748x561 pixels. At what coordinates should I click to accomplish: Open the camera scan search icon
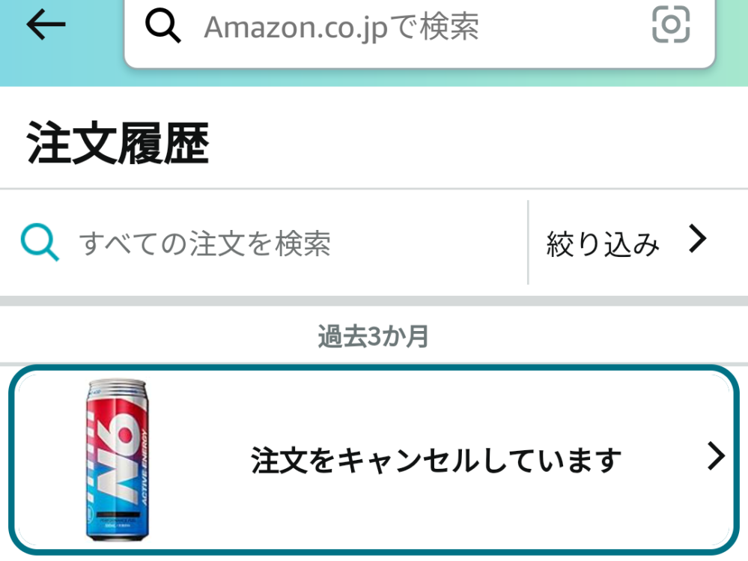671,24
